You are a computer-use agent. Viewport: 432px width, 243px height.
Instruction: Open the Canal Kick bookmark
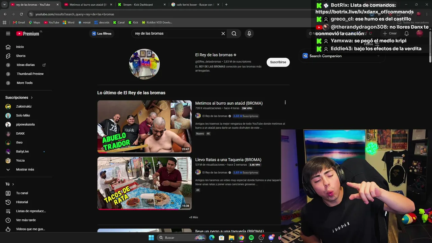[x=119, y=23]
